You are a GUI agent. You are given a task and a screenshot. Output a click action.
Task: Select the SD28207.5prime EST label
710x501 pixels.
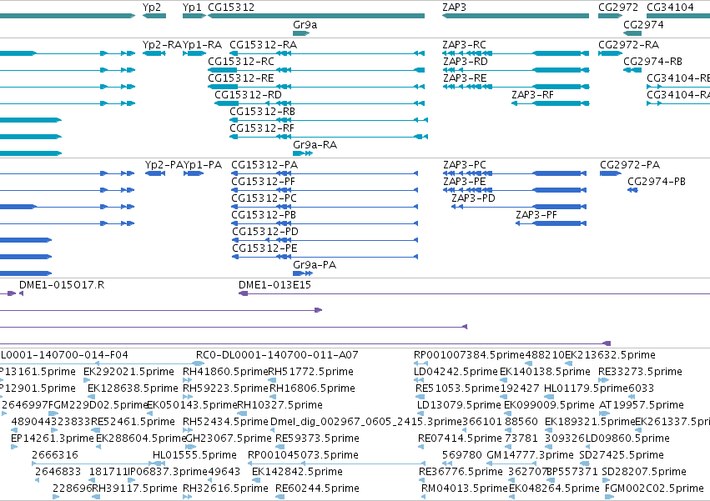[644, 472]
